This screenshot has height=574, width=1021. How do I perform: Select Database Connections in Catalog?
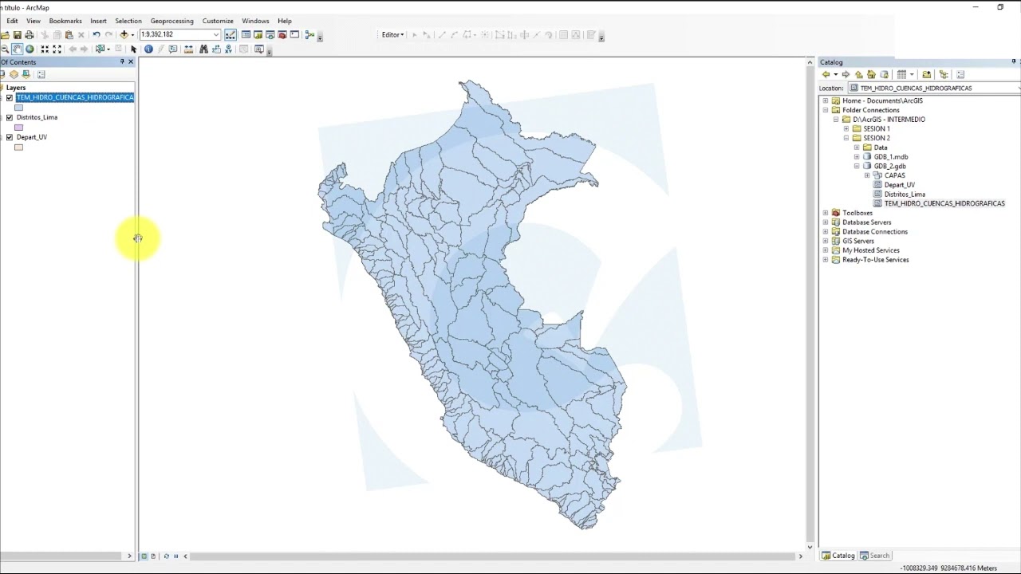pyautogui.click(x=875, y=232)
